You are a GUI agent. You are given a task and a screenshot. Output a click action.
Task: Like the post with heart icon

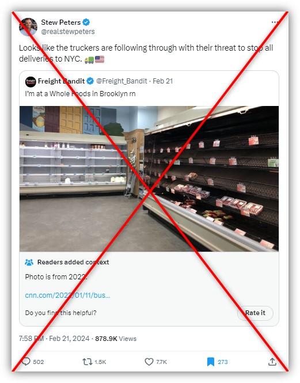click(x=149, y=362)
